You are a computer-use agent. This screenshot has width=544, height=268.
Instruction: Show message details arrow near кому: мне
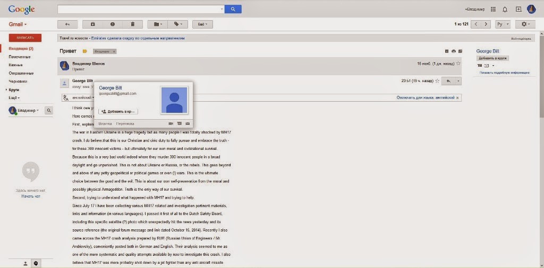point(92,86)
